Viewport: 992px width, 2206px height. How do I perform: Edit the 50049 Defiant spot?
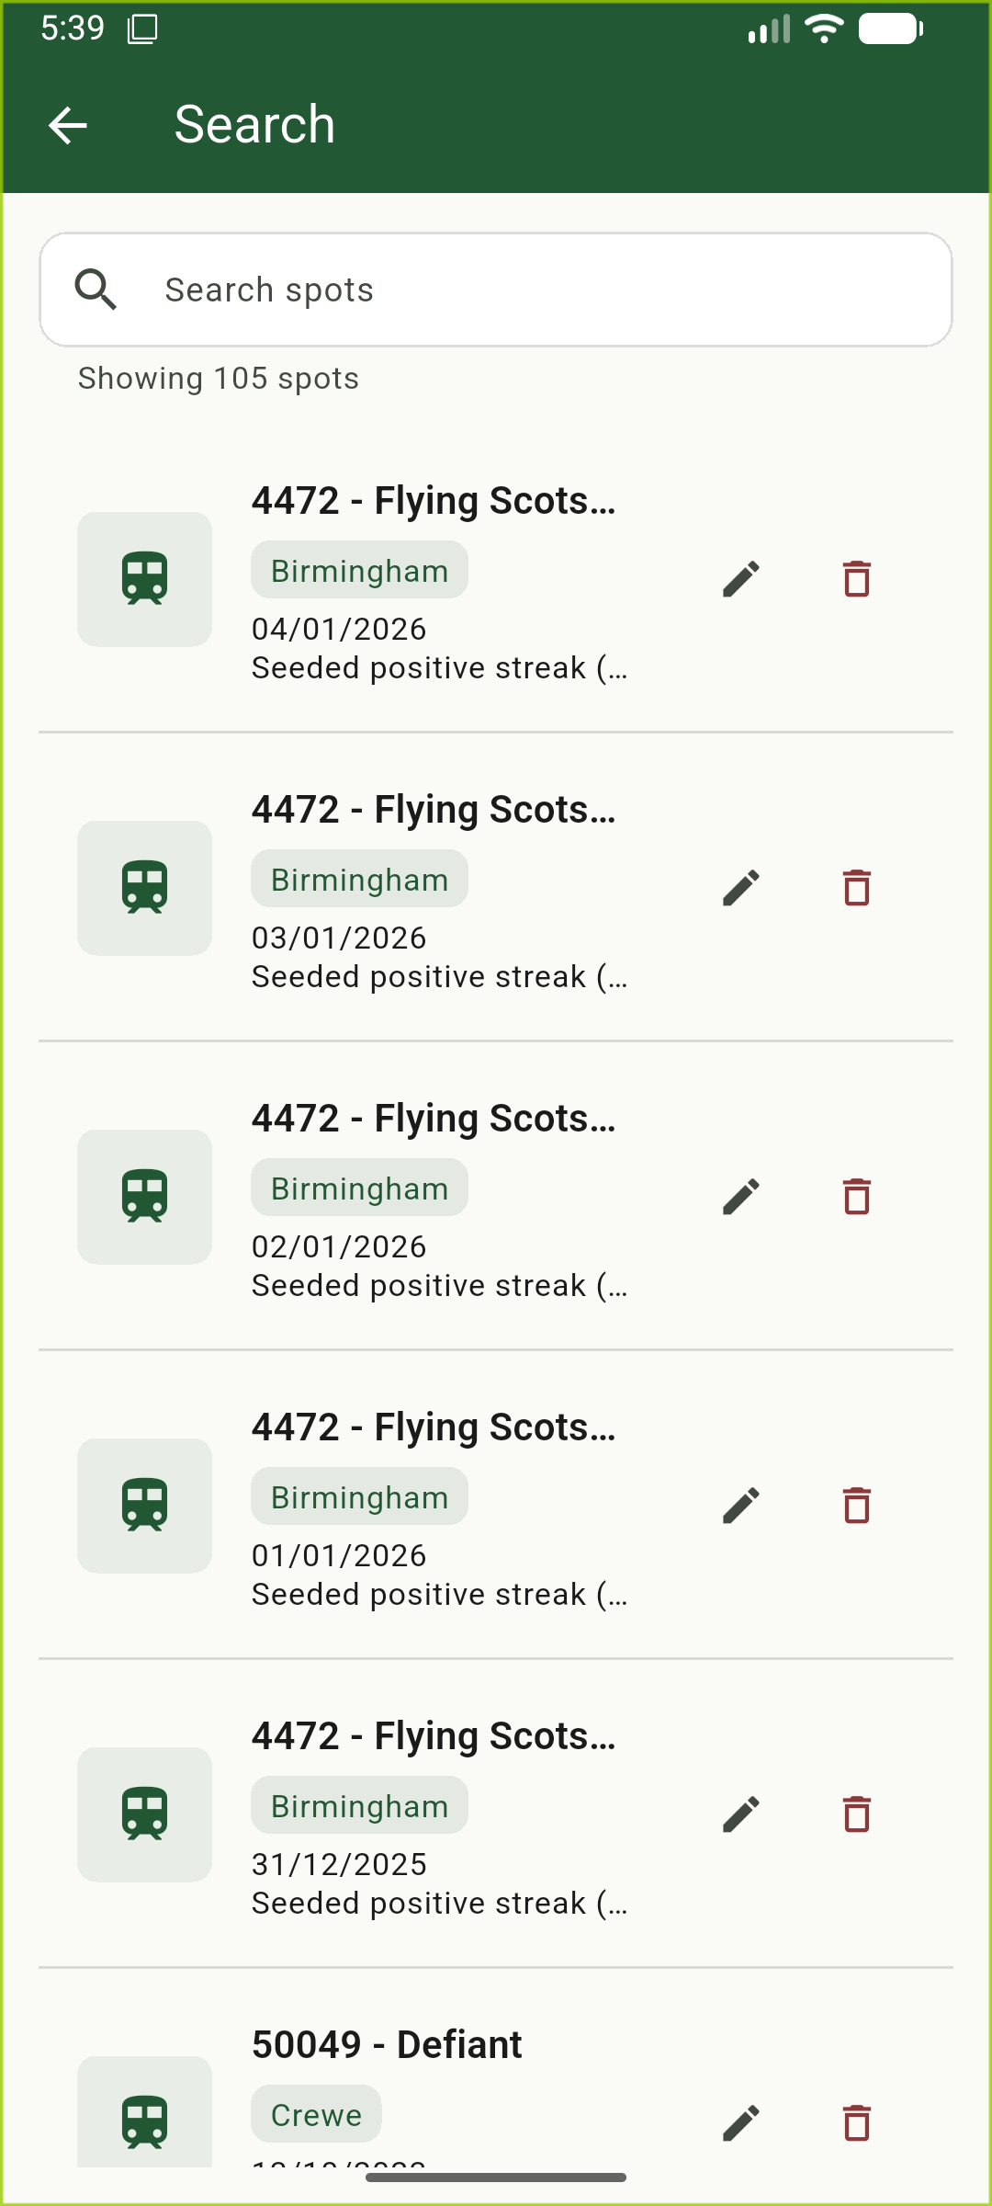[x=741, y=2123]
